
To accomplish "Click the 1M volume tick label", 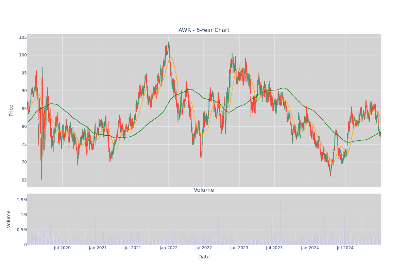I will (x=23, y=215).
